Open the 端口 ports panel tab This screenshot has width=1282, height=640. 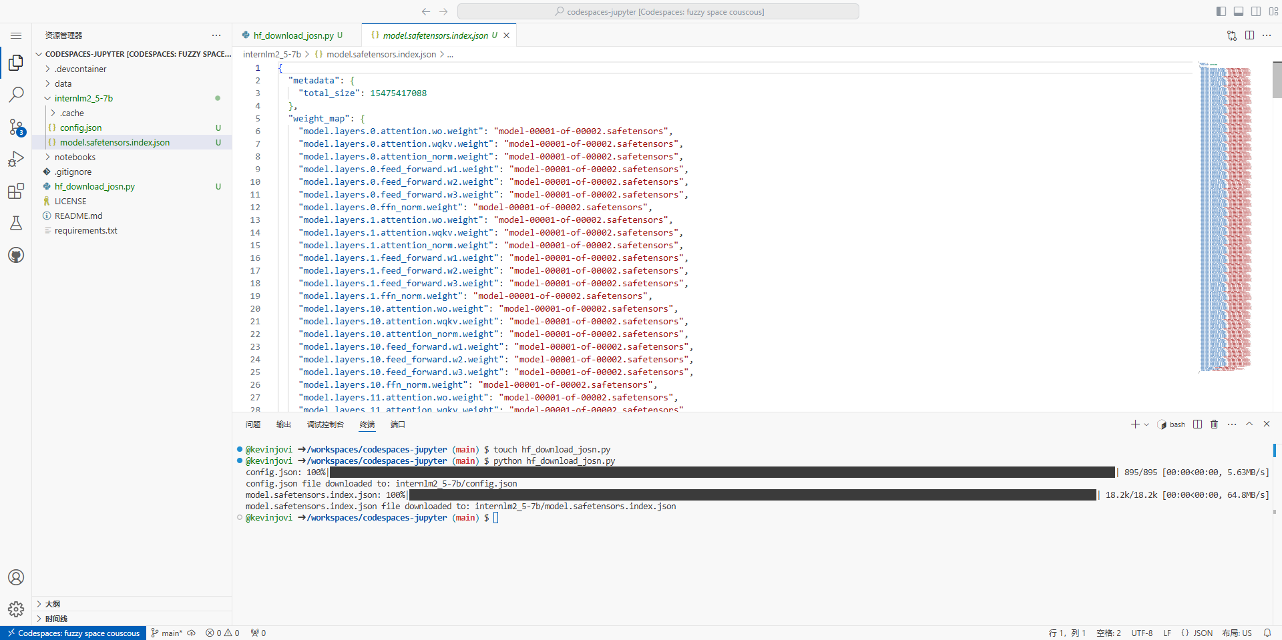[x=398, y=424]
